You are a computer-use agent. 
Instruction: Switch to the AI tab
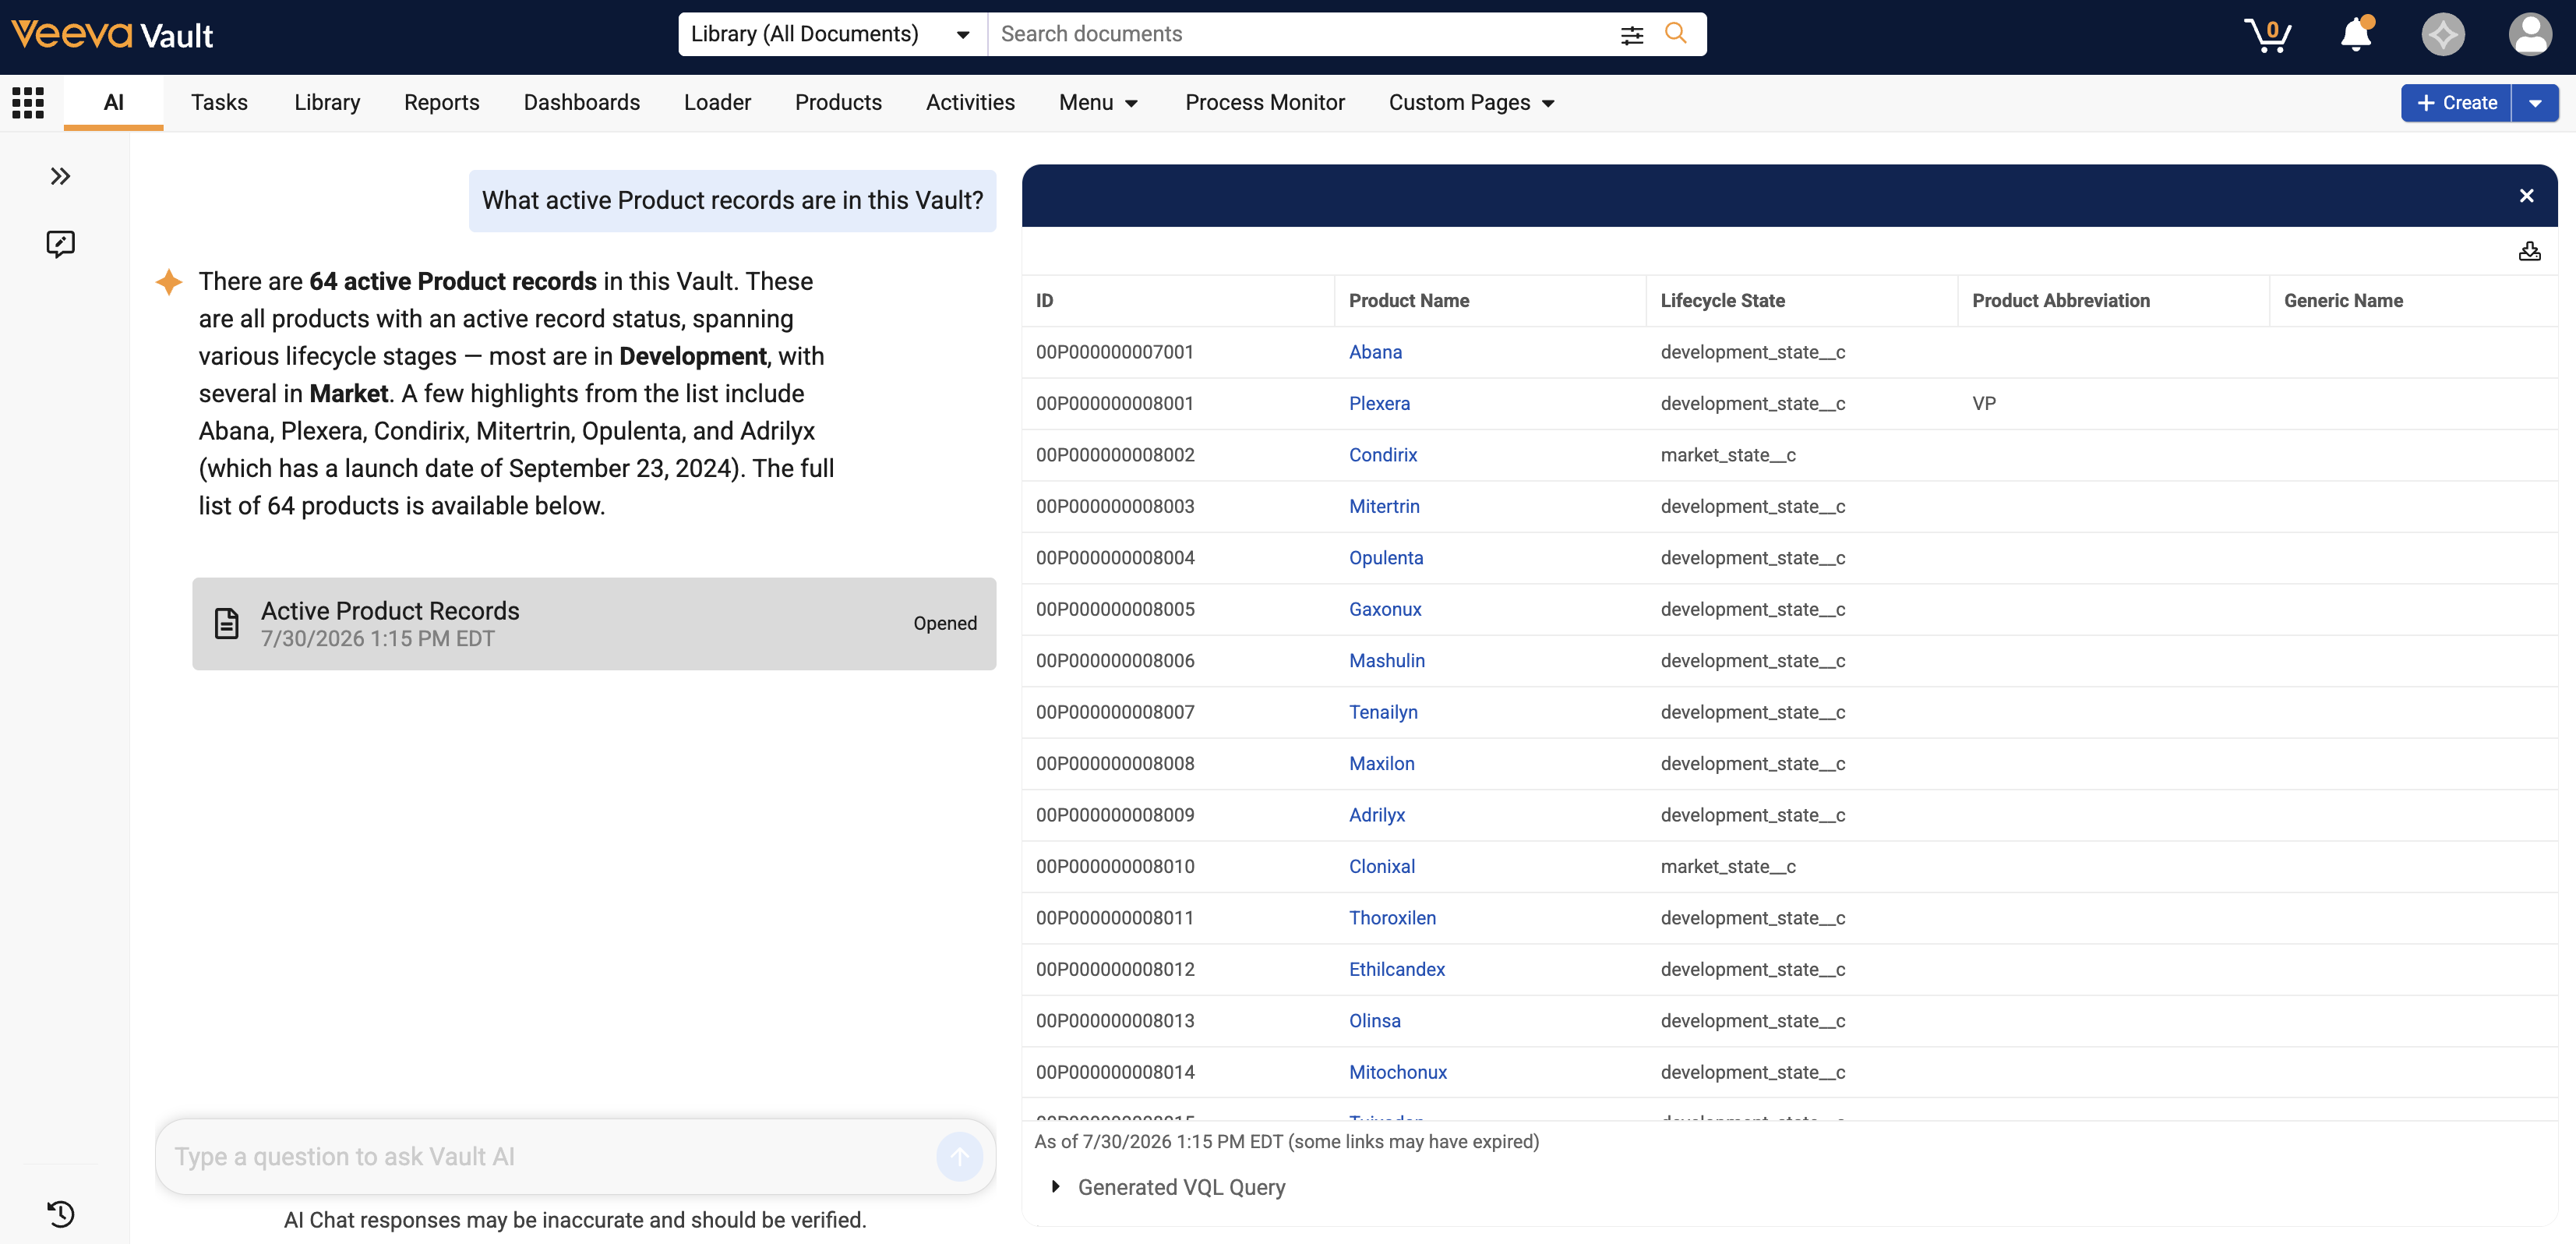point(113,102)
